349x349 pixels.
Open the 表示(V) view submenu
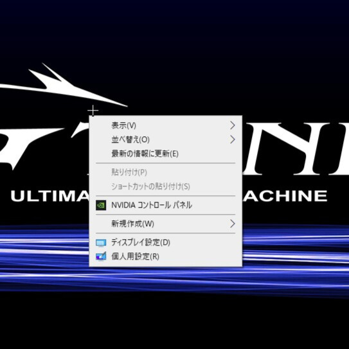click(166, 125)
